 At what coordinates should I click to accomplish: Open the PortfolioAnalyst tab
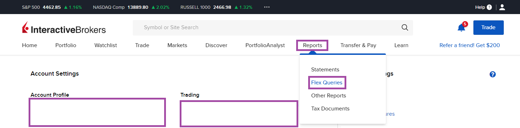point(265,45)
